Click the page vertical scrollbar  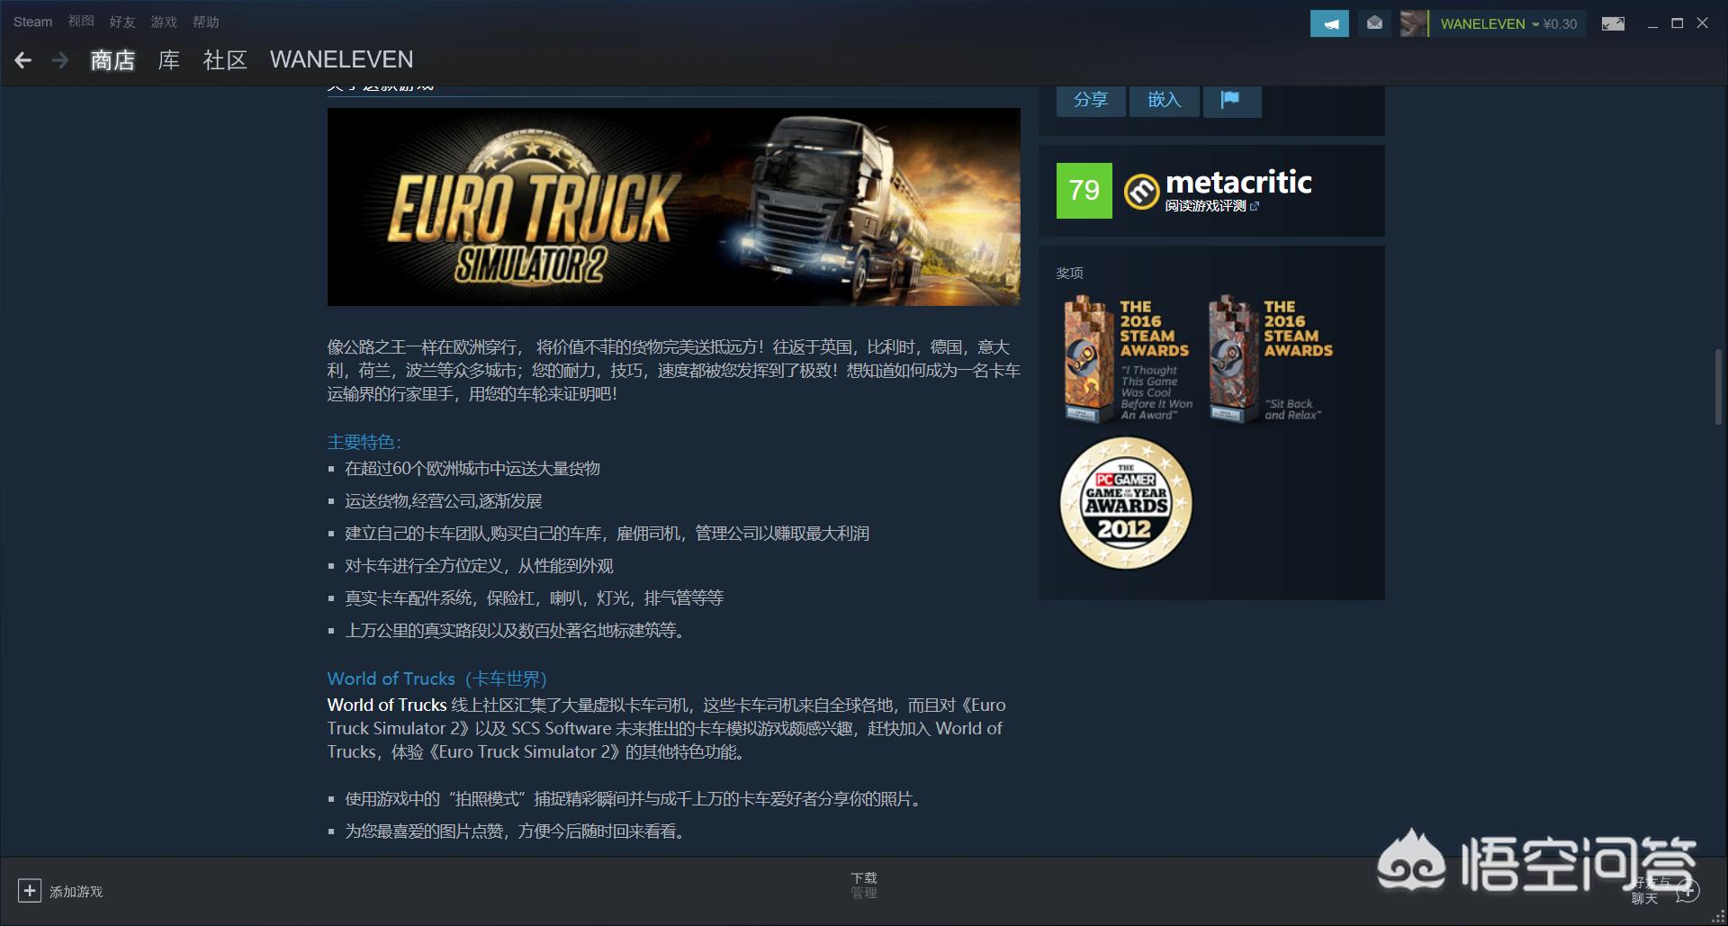1719,387
